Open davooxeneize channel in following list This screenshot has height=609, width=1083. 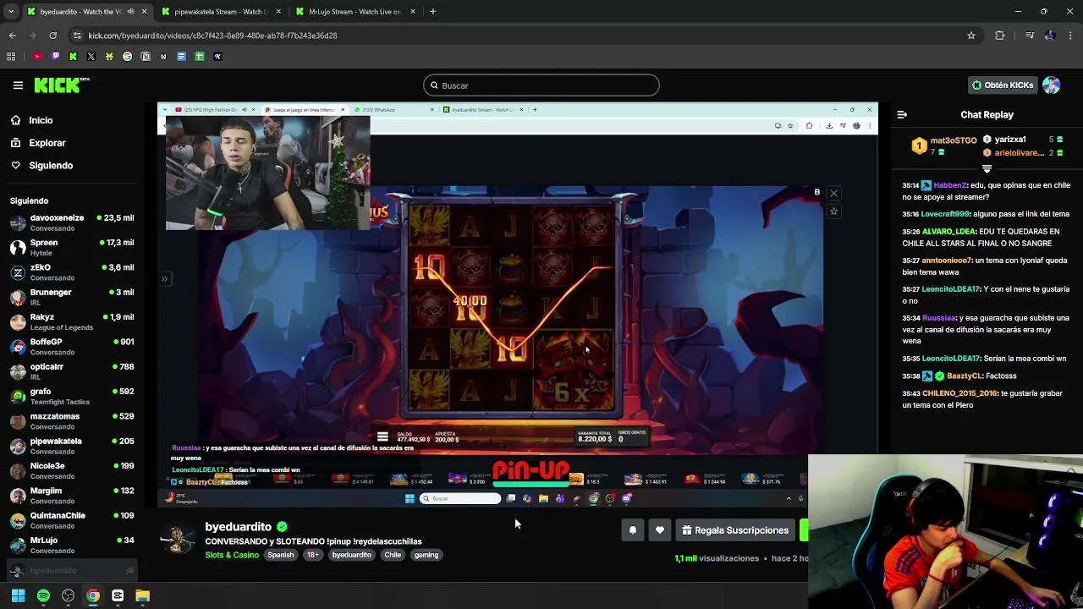point(72,222)
